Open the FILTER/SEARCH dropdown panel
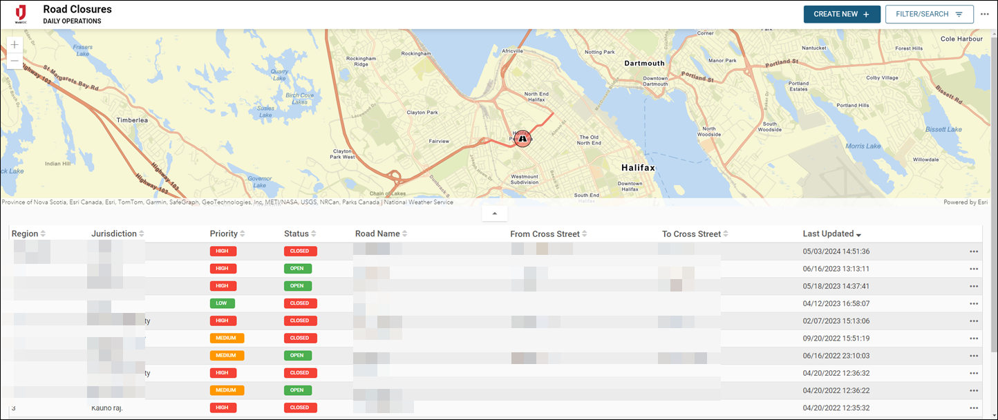Screen dimensions: 998x420 [x=930, y=14]
